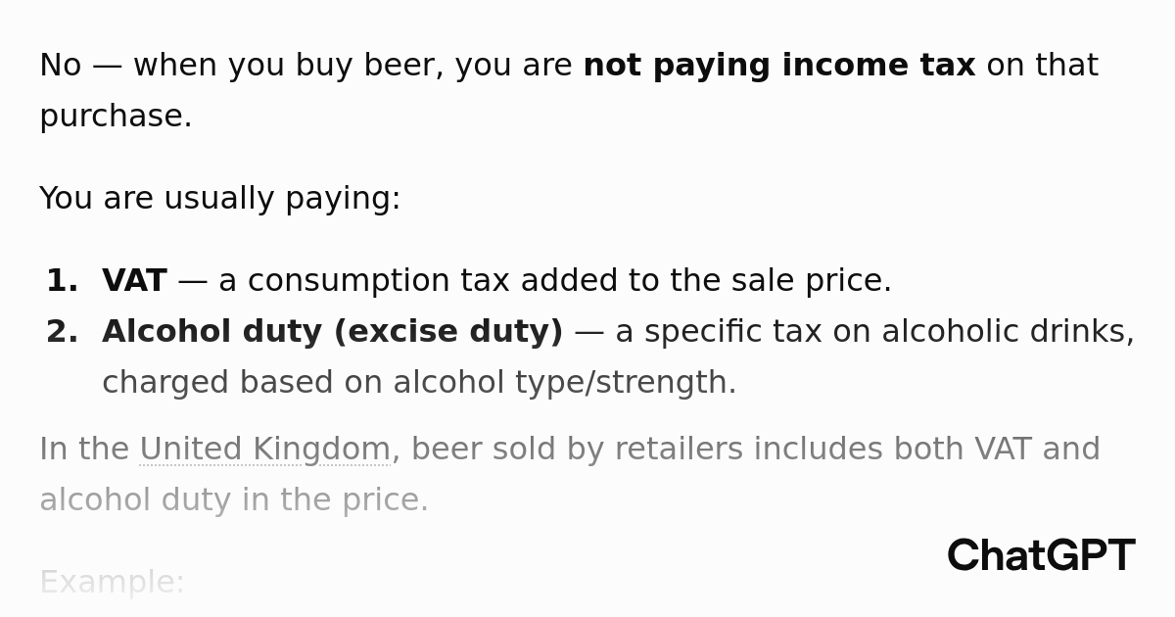Click 'alcohol duty in the price.' line
This screenshot has height=617, width=1175.
pos(234,500)
